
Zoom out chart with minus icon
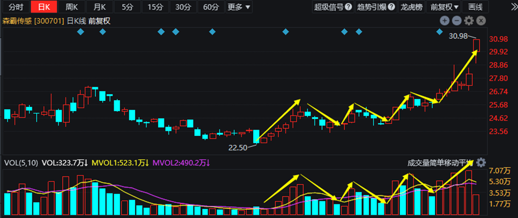point(456,21)
